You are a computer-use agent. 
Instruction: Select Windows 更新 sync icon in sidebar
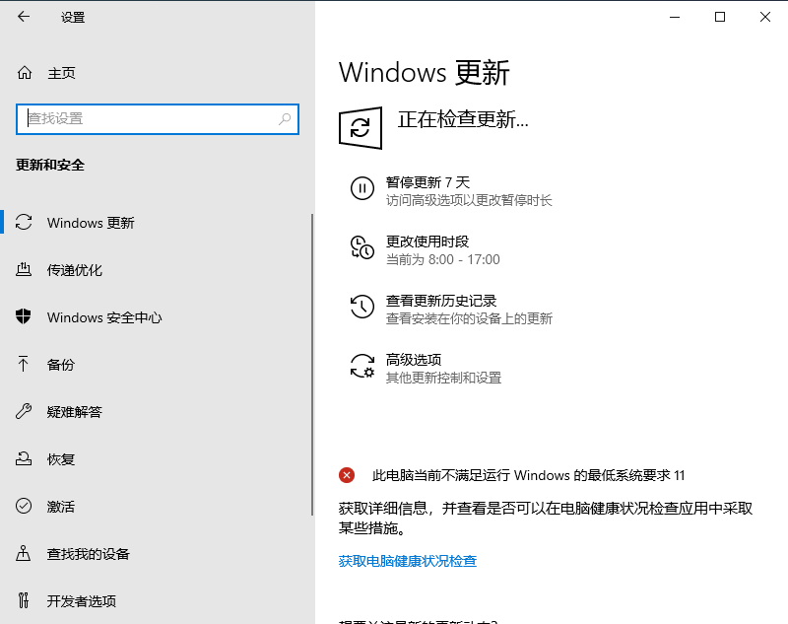(24, 222)
